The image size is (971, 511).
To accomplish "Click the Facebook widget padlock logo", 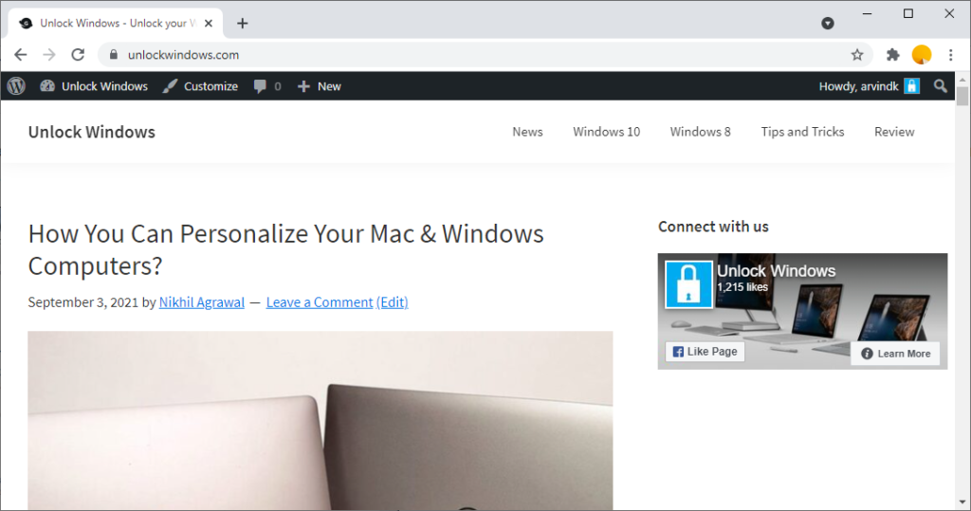I will tap(688, 284).
